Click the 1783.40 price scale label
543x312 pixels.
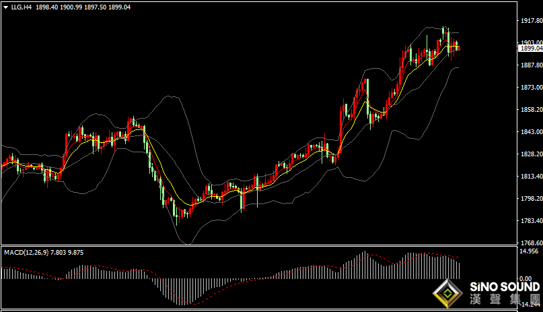532,221
